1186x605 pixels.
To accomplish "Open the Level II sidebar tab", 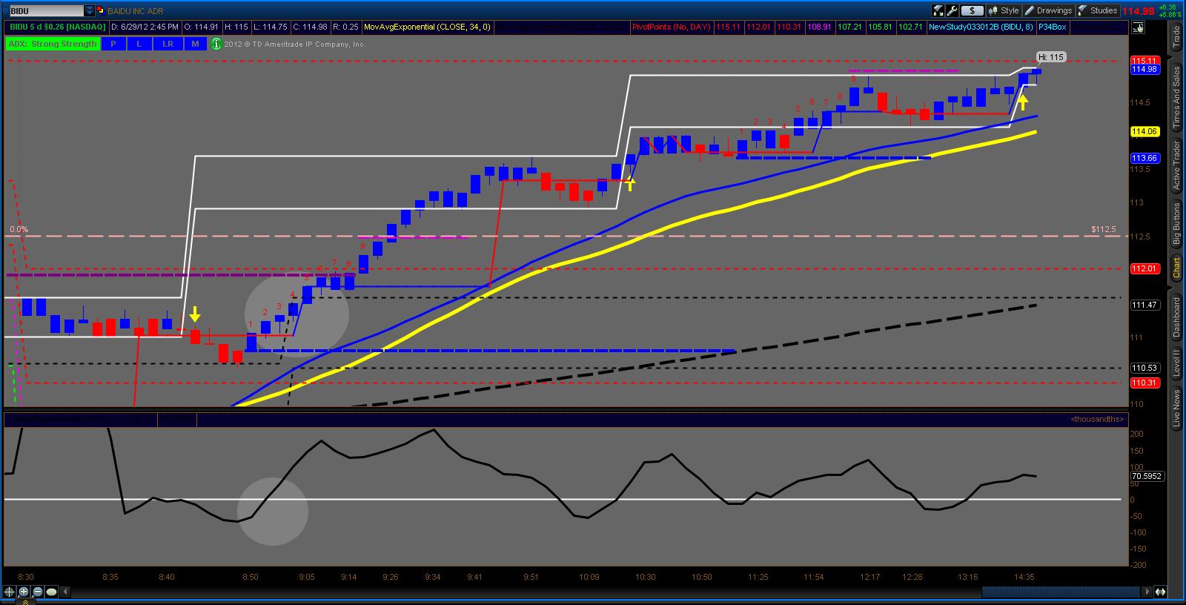I will 1176,365.
